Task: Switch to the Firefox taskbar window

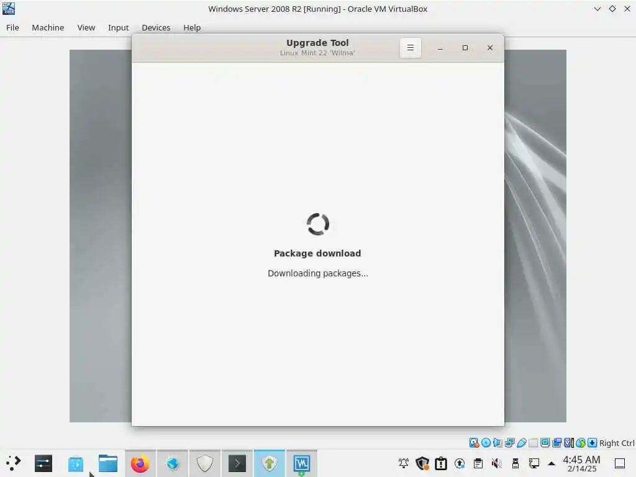Action: pos(140,463)
